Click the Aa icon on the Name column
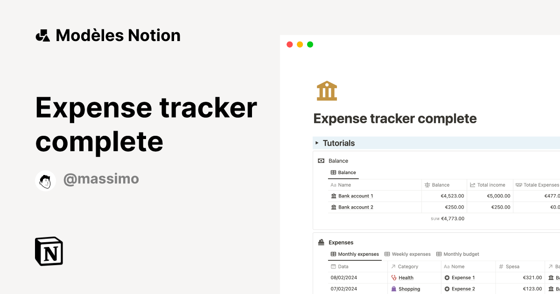This screenshot has width=560, height=294. (x=333, y=185)
